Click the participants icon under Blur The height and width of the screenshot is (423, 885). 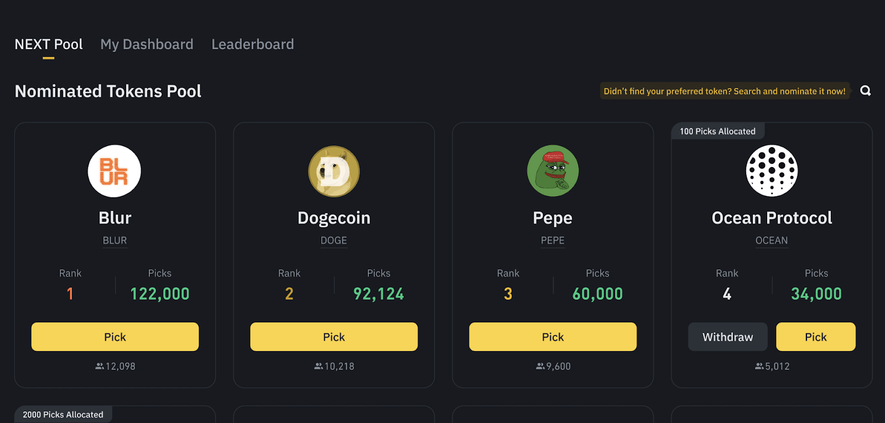coord(98,365)
